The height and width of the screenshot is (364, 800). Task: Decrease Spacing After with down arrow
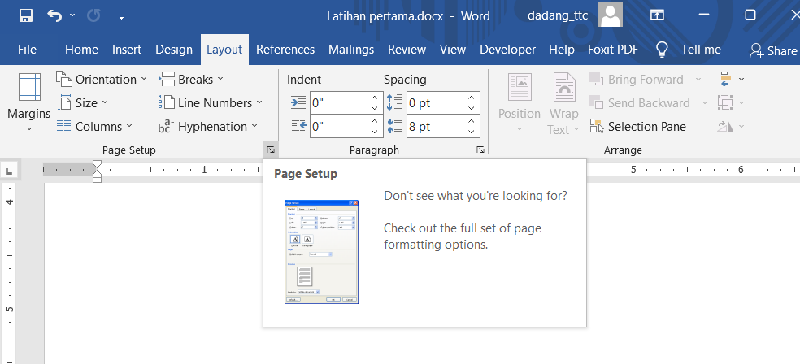tap(472, 132)
